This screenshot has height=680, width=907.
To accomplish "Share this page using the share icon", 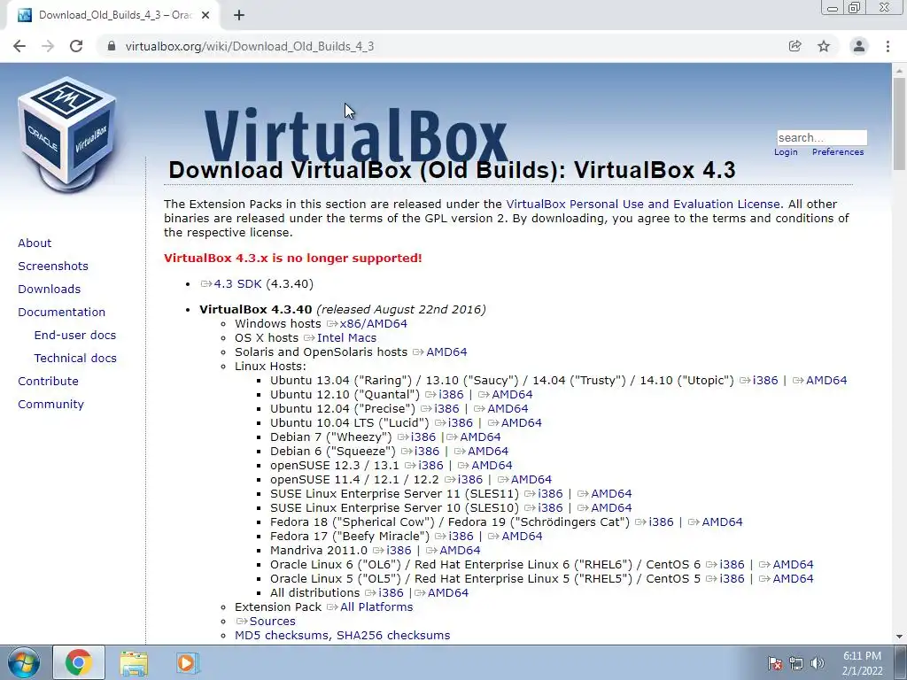I will coord(795,46).
